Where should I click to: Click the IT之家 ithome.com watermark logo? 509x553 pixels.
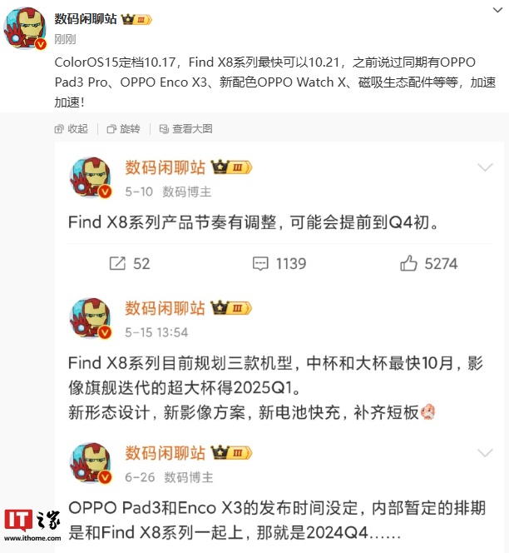pos(32,526)
